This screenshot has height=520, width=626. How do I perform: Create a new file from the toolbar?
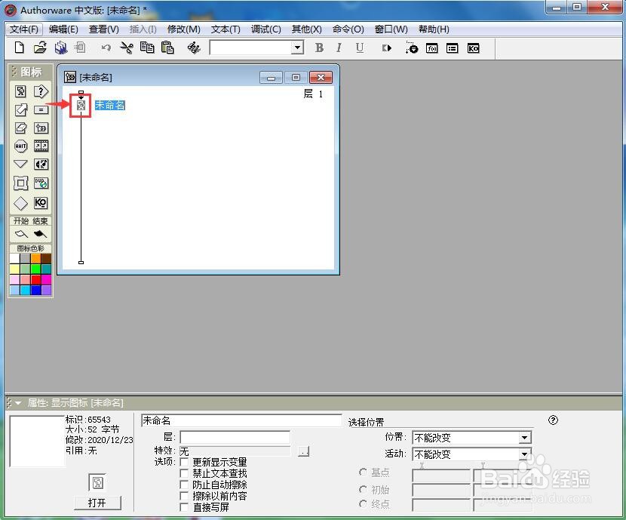pos(19,48)
